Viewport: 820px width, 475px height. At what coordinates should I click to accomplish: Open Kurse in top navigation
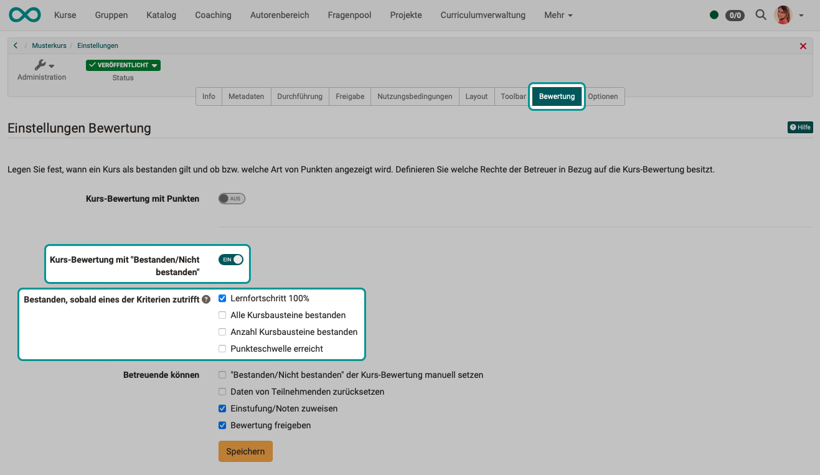[x=65, y=15]
